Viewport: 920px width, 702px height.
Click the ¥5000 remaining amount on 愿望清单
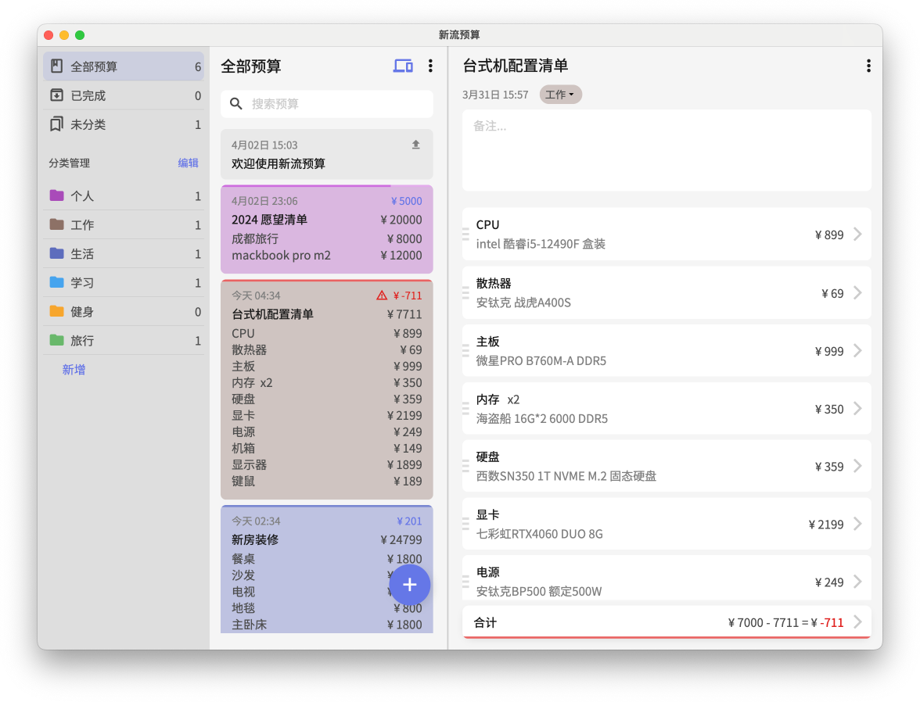click(407, 201)
